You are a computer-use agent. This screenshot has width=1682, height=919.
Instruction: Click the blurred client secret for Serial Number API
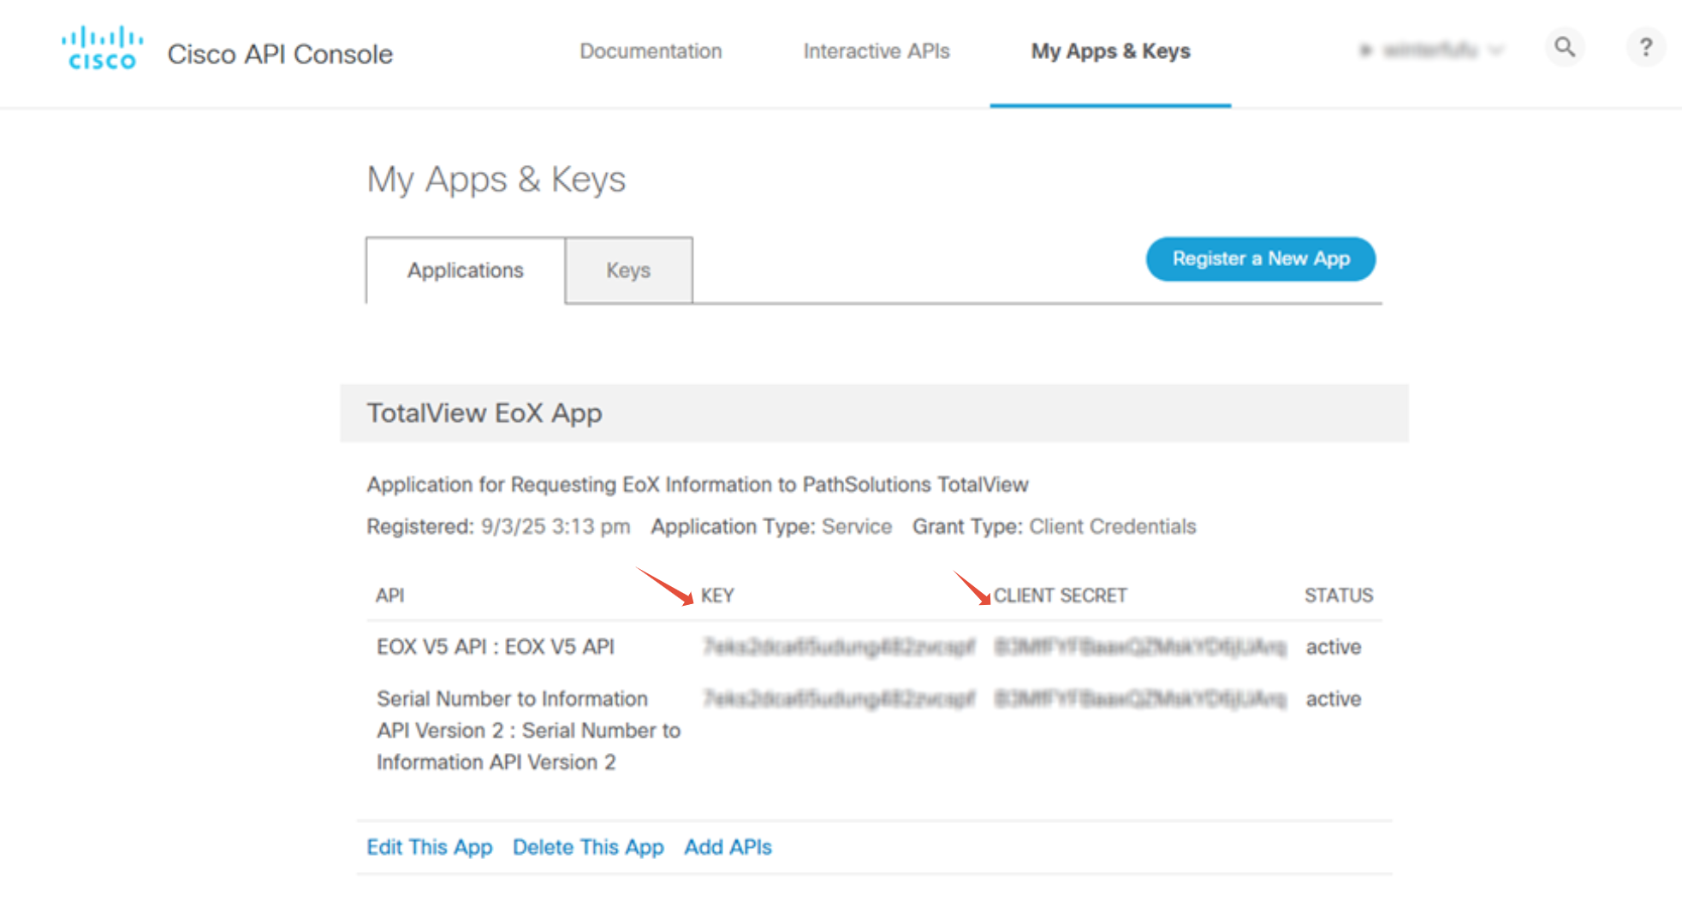point(1140,699)
